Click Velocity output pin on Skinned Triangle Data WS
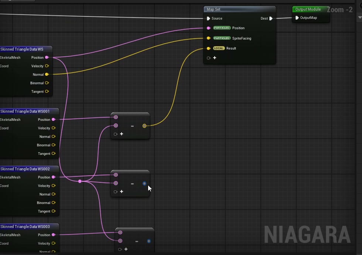Viewport: 362px width, 255px height. tap(47, 66)
